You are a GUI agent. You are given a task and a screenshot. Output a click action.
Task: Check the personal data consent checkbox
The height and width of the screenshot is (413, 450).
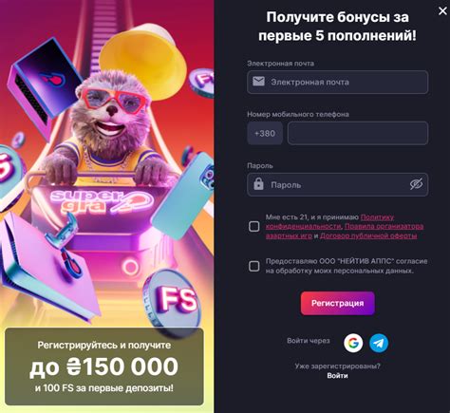(253, 266)
